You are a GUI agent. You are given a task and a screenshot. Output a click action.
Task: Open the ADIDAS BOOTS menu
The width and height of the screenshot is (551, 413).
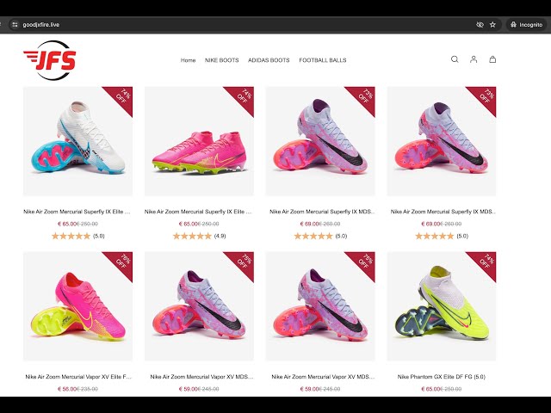click(269, 60)
